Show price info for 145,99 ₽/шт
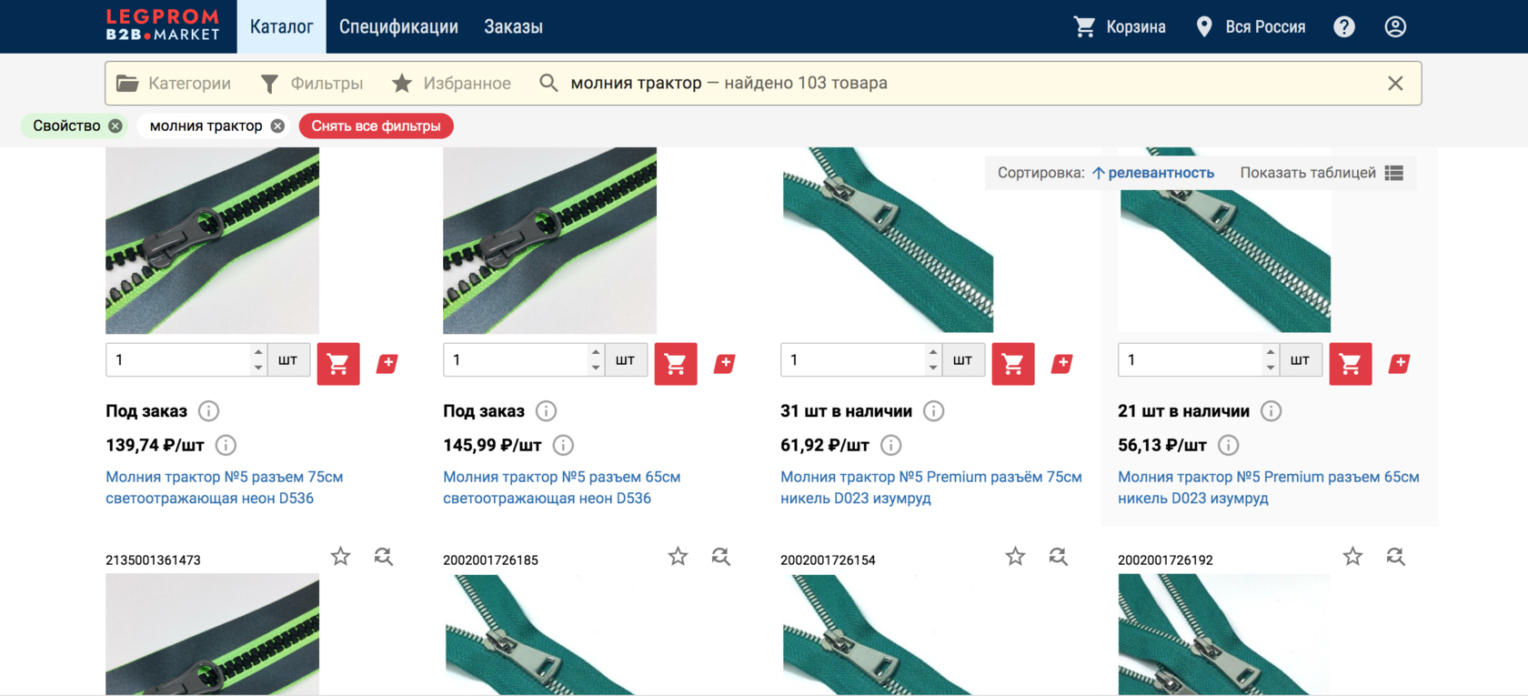1528x696 pixels. [563, 445]
